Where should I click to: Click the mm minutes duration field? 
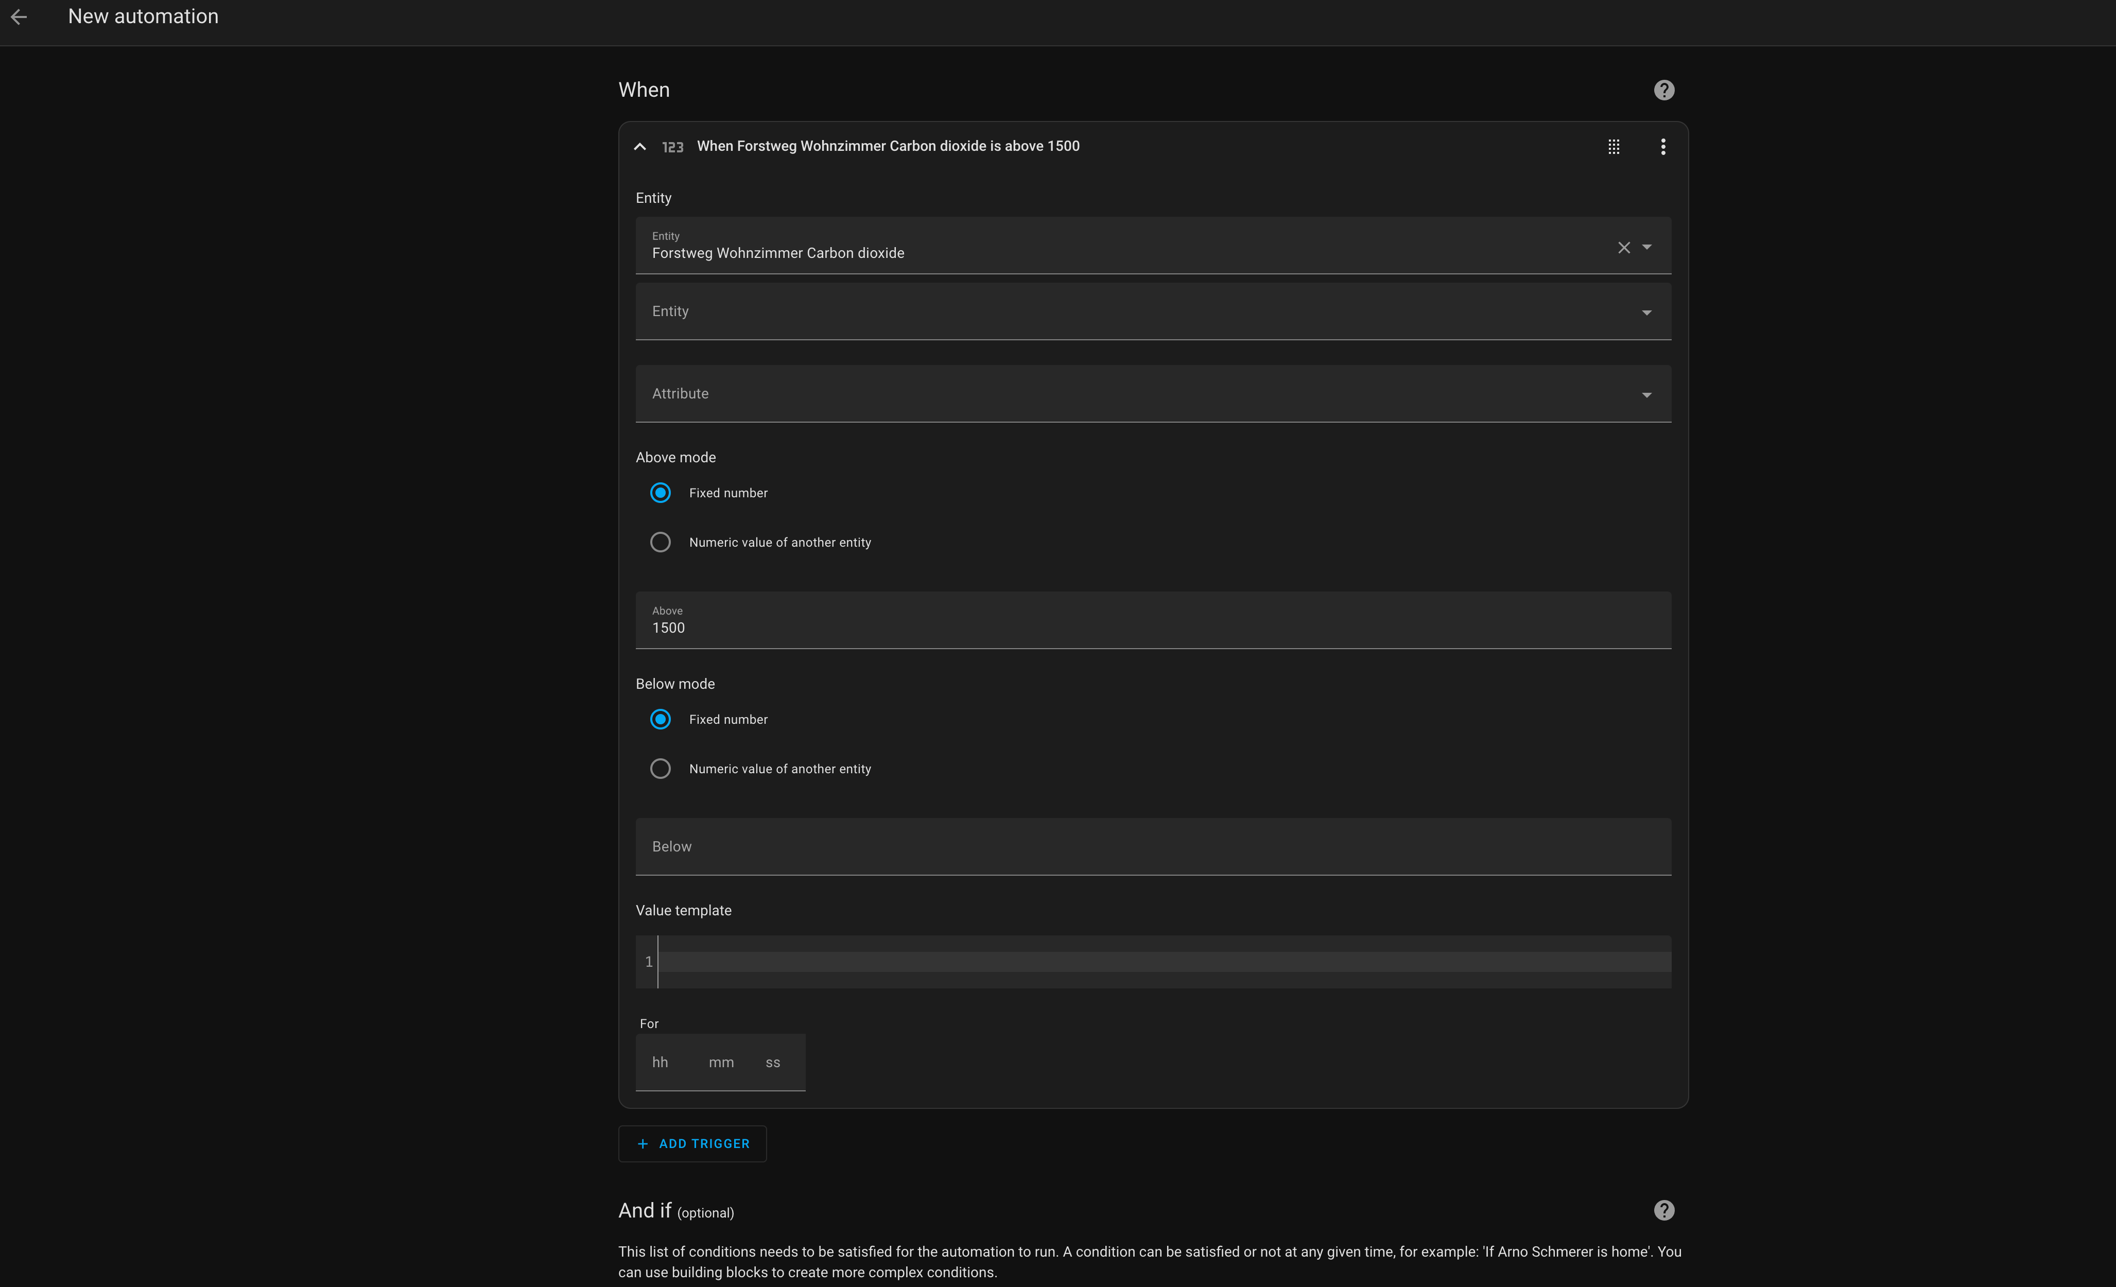(x=720, y=1063)
